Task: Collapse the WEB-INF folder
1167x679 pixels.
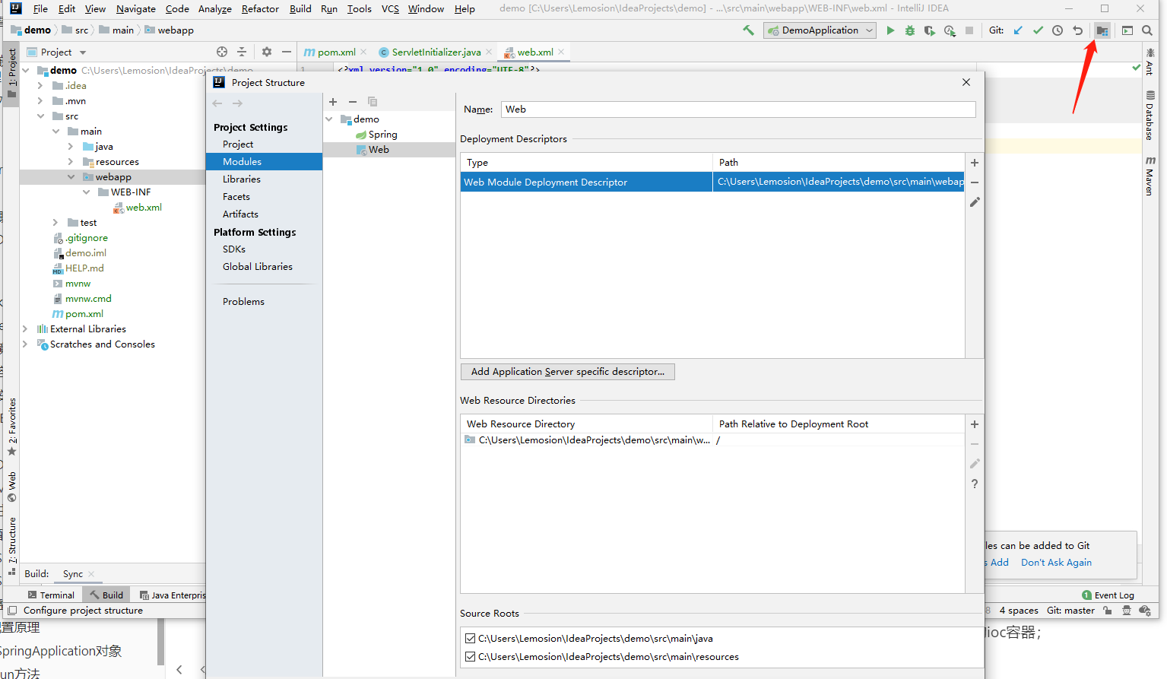Action: click(x=86, y=192)
